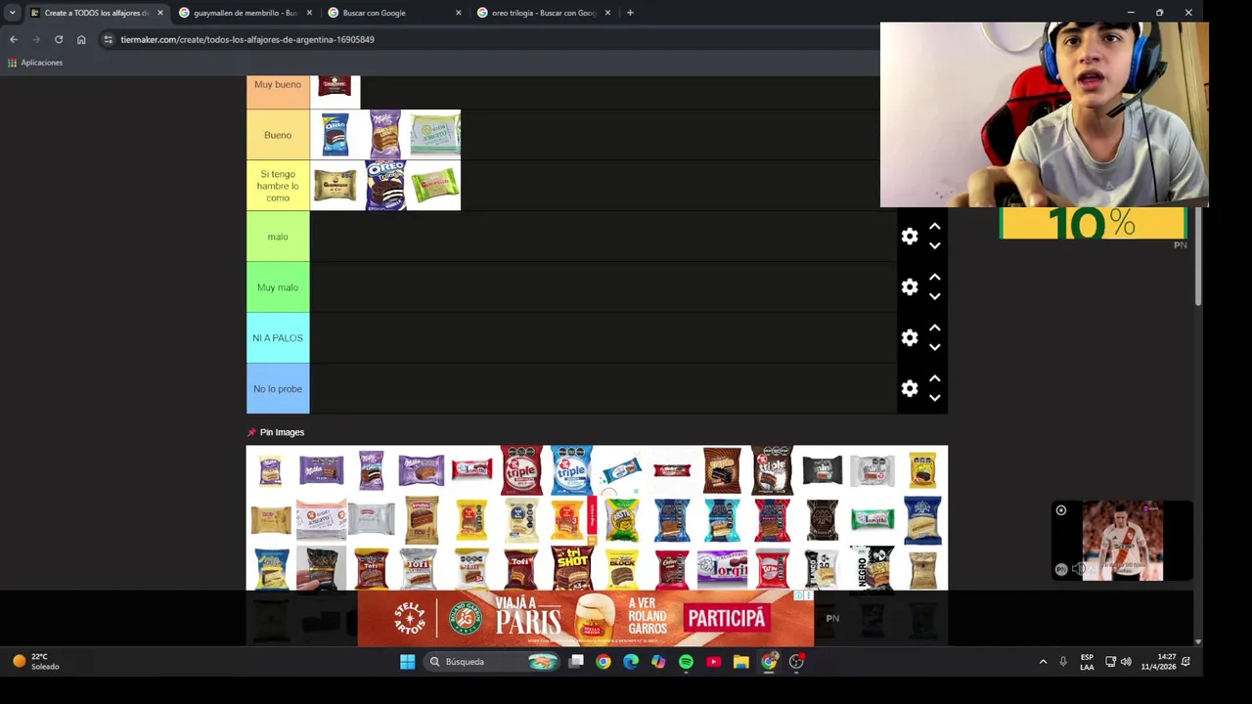
Task: Open volume control in system tray
Action: point(1126,662)
